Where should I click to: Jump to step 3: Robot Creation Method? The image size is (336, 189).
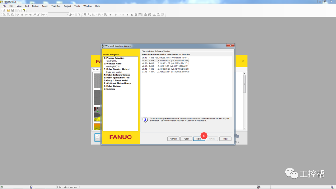pyautogui.click(x=117, y=69)
